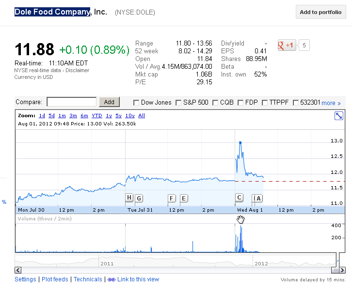Open news marker C on the chart
Screen dimensions: 352x292
[239, 198]
